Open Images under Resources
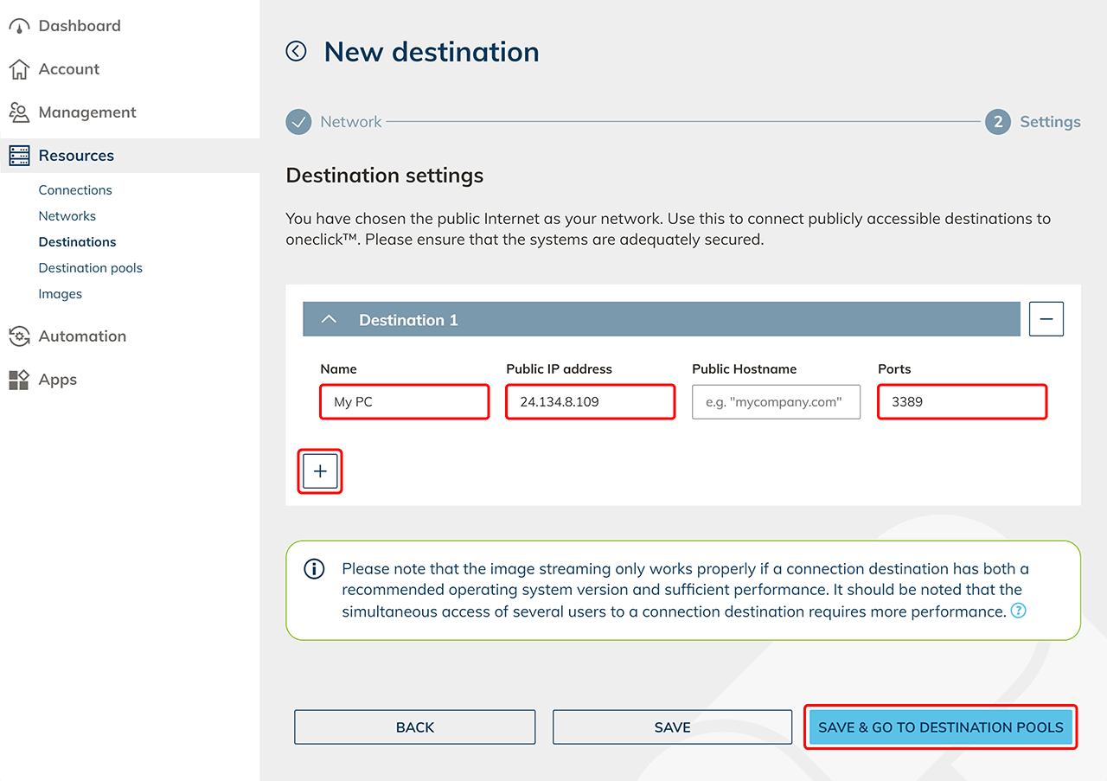This screenshot has width=1107, height=781. pos(60,294)
